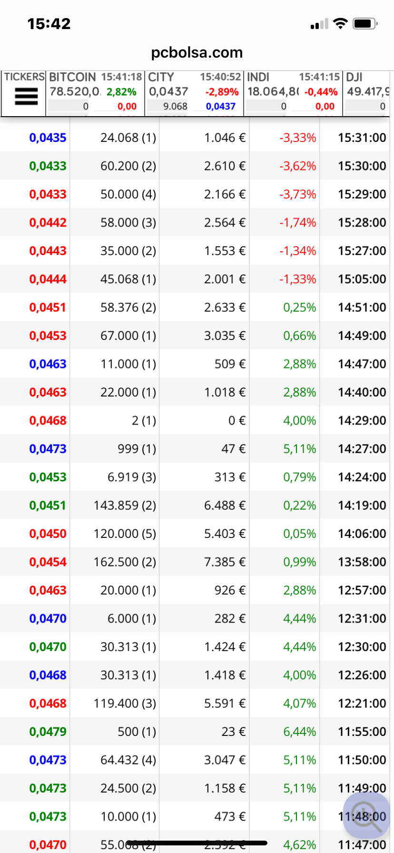Select time 12:26:00

[x=362, y=675]
